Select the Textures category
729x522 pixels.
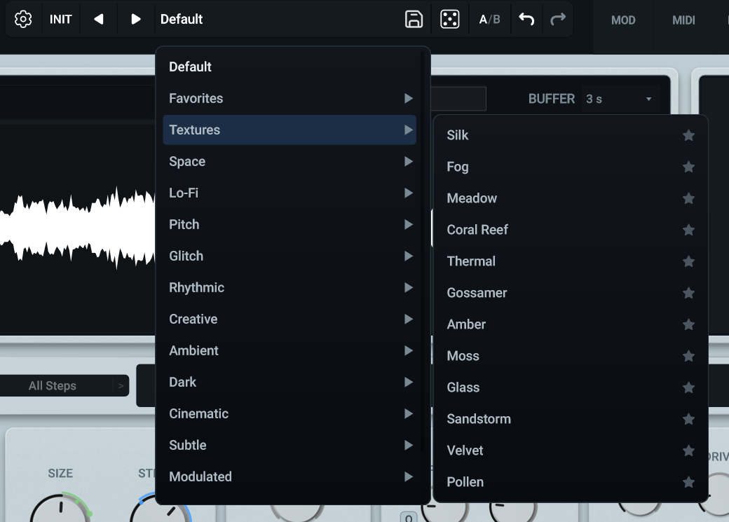click(289, 130)
